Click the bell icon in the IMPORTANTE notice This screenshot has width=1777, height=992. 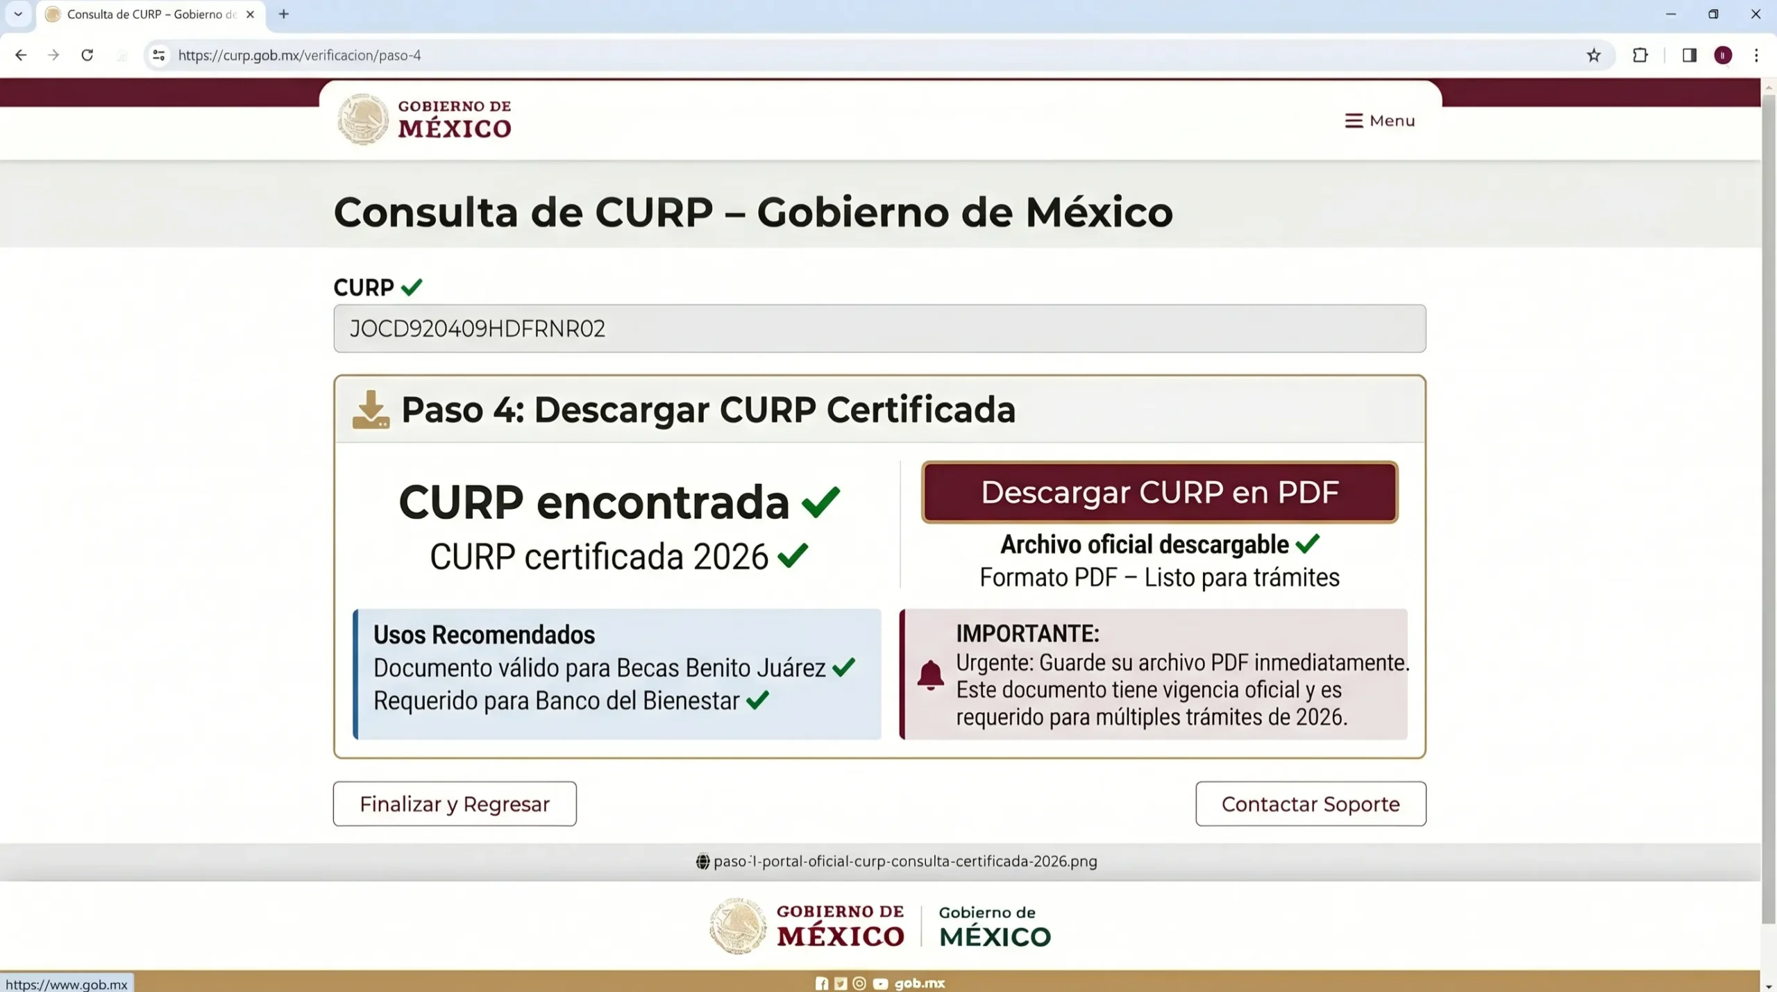tap(930, 675)
